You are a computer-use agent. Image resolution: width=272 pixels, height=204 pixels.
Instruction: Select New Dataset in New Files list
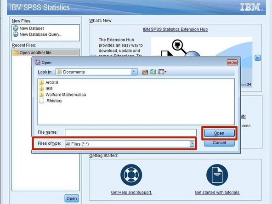[32, 28]
